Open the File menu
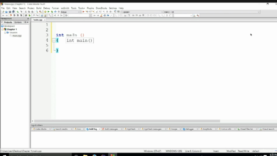The height and width of the screenshot is (156, 277). pos(3,8)
